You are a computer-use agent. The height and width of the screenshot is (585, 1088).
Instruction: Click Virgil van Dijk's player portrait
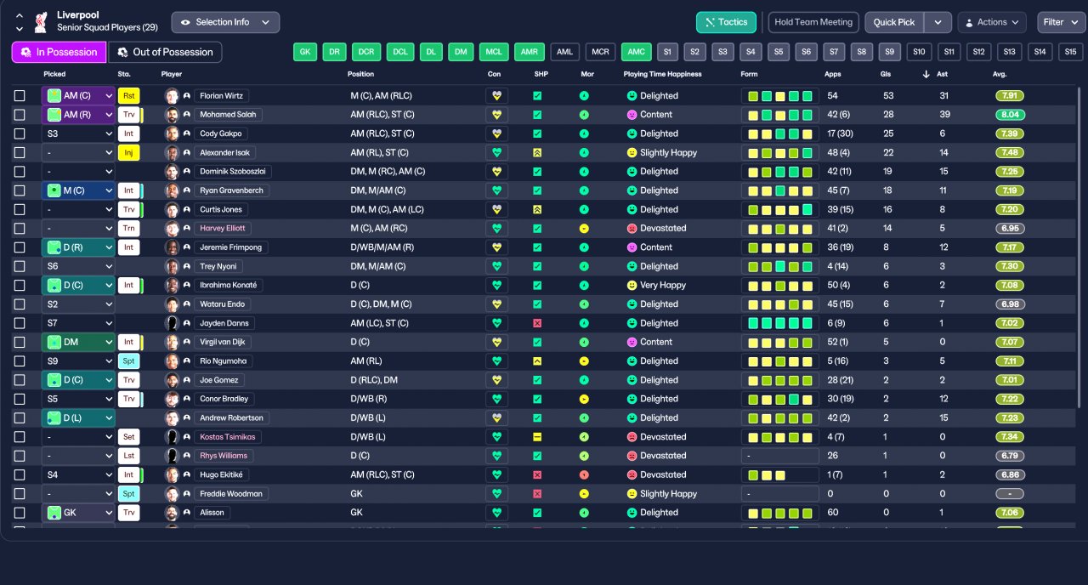tap(173, 342)
